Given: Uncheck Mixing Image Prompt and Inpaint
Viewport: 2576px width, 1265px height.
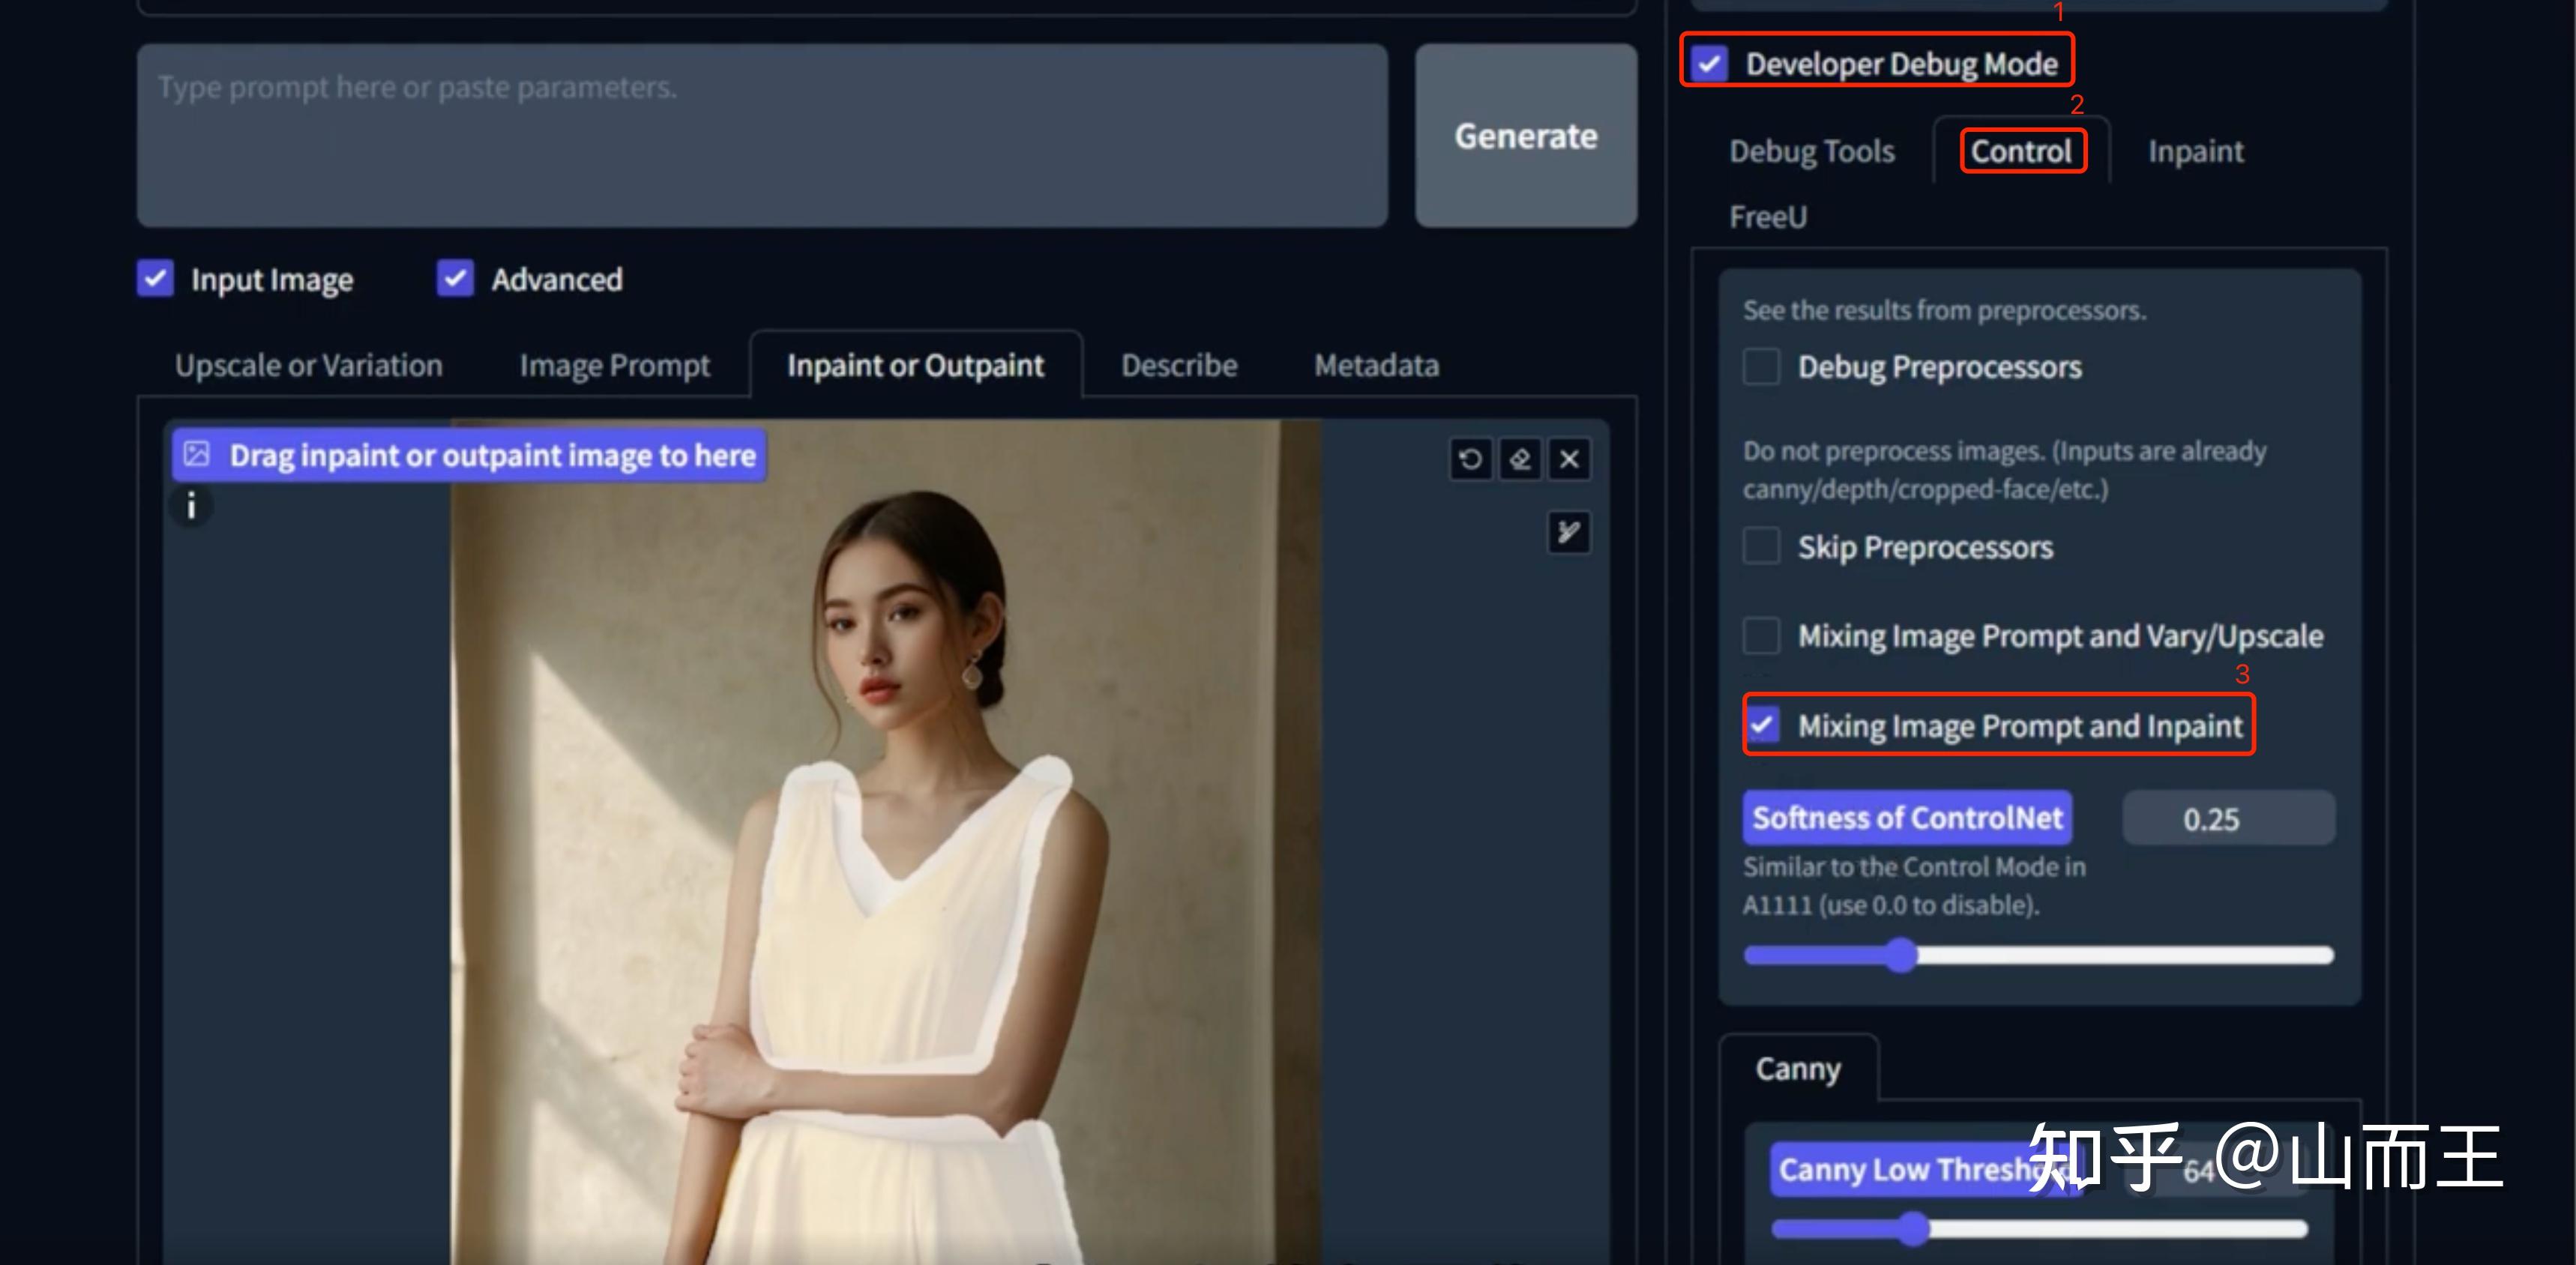Looking at the screenshot, I should 1763,725.
